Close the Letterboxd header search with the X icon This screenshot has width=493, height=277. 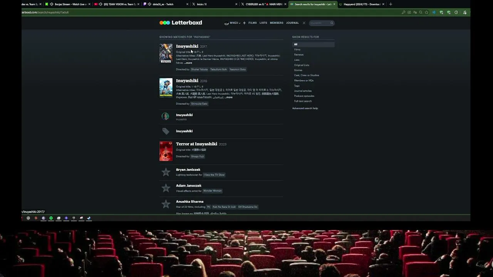click(304, 23)
